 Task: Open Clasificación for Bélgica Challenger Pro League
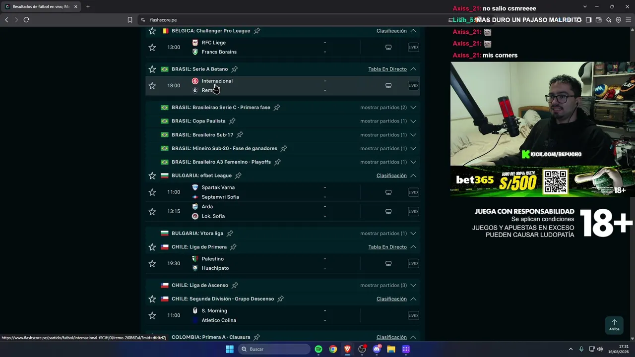[x=391, y=31]
